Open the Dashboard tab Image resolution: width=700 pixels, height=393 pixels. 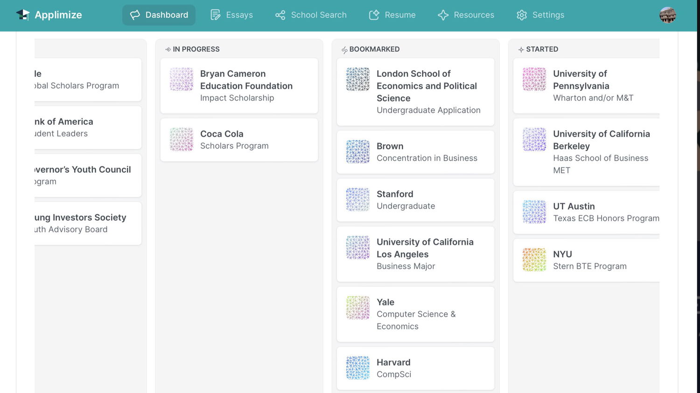pyautogui.click(x=159, y=15)
